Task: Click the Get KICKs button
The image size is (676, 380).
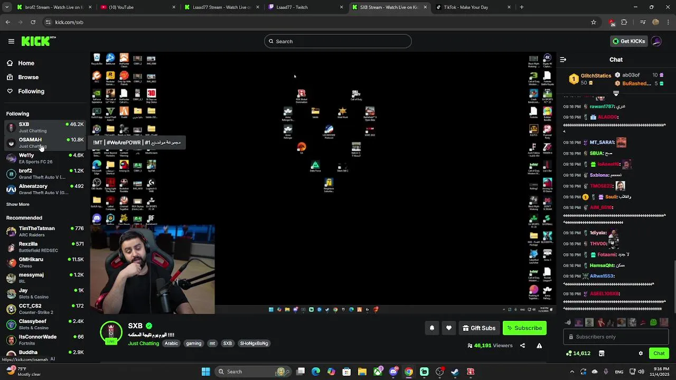Action: tap(628, 41)
